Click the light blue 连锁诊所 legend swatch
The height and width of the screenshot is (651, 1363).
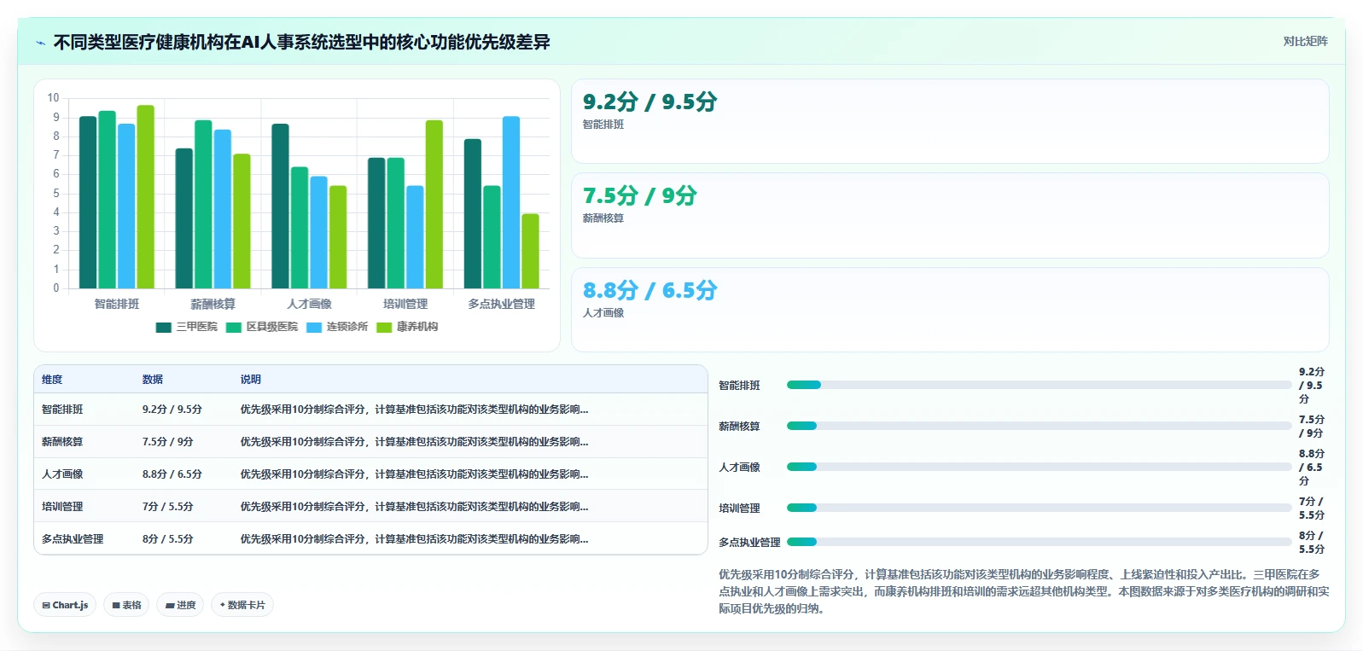[314, 328]
